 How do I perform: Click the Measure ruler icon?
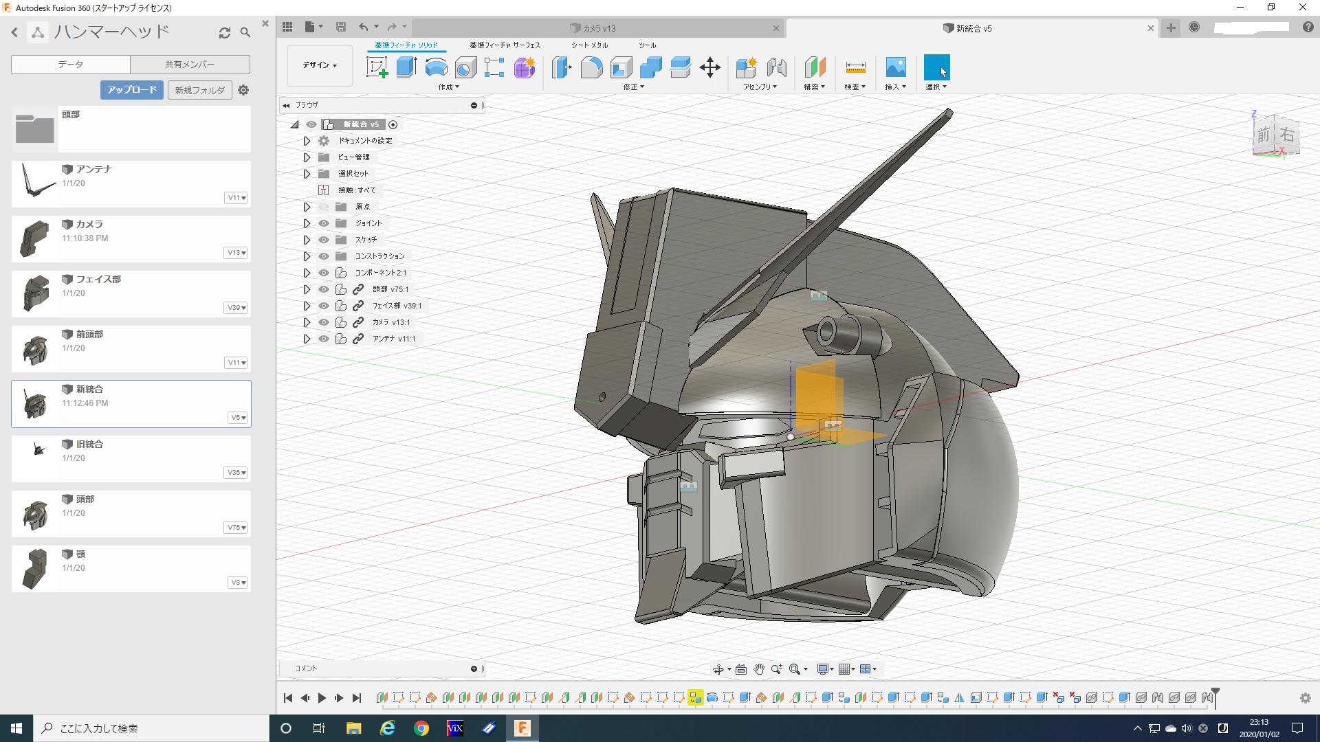coord(855,67)
